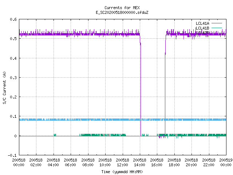Click the light blue LCL42B legend line sample

point(217,32)
